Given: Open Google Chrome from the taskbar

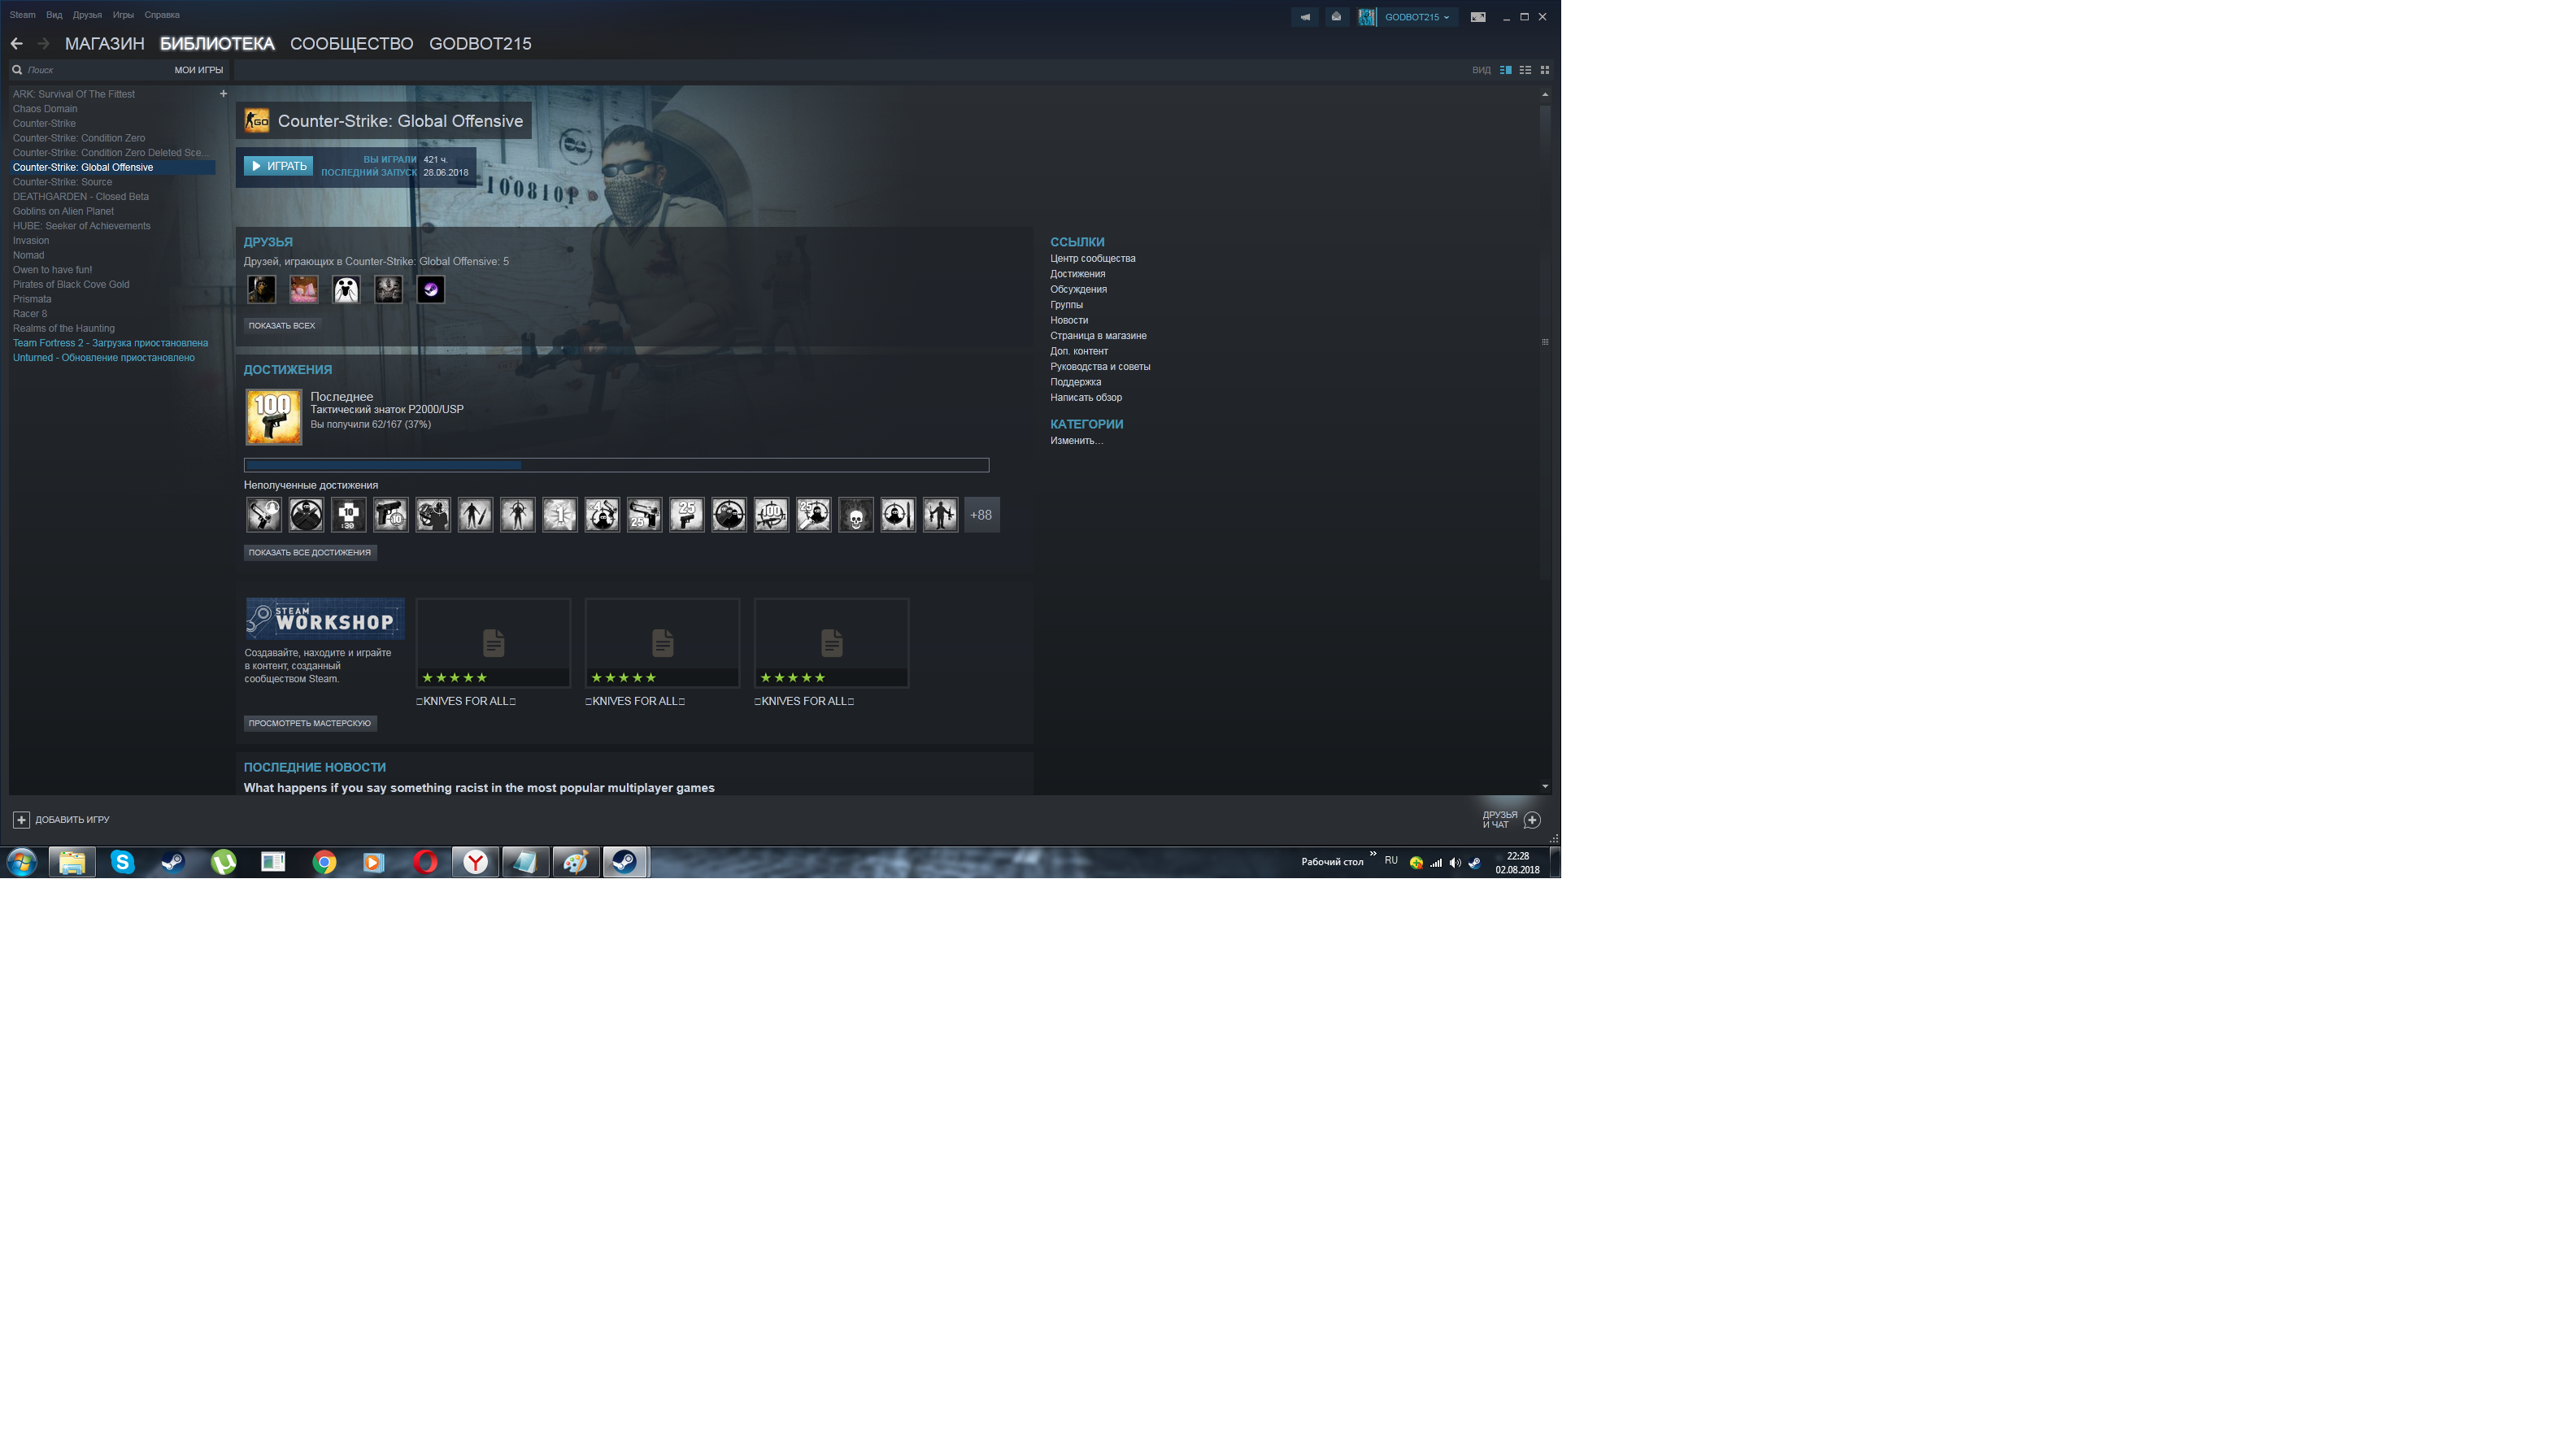Looking at the screenshot, I should coord(324,862).
